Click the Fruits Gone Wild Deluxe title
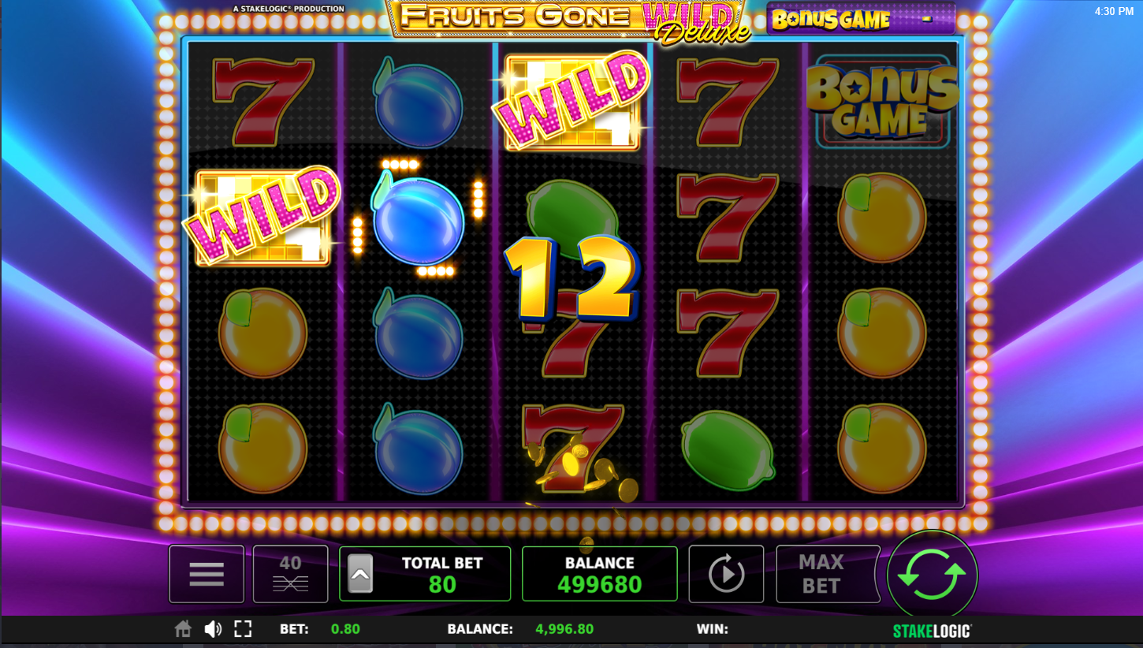 (x=569, y=20)
